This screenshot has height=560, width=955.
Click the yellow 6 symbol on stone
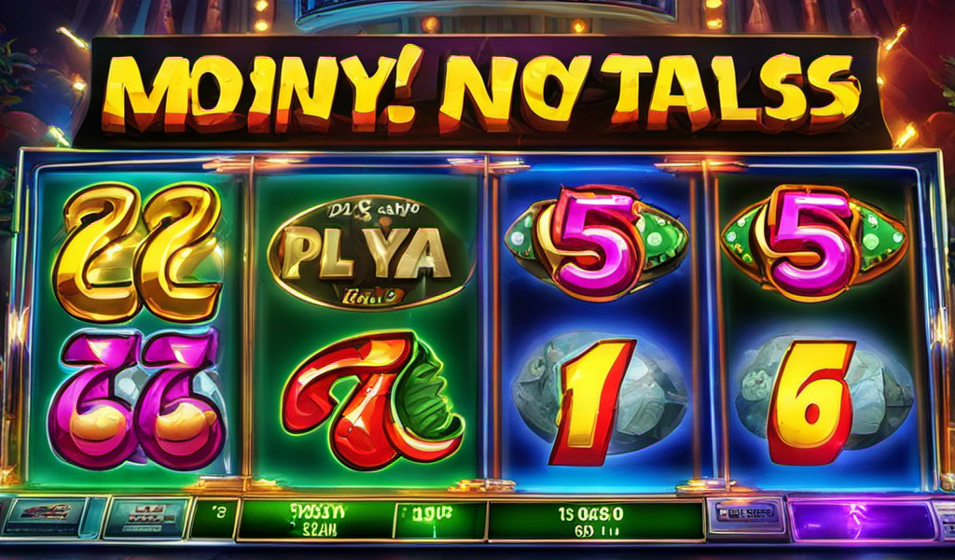[810, 401]
